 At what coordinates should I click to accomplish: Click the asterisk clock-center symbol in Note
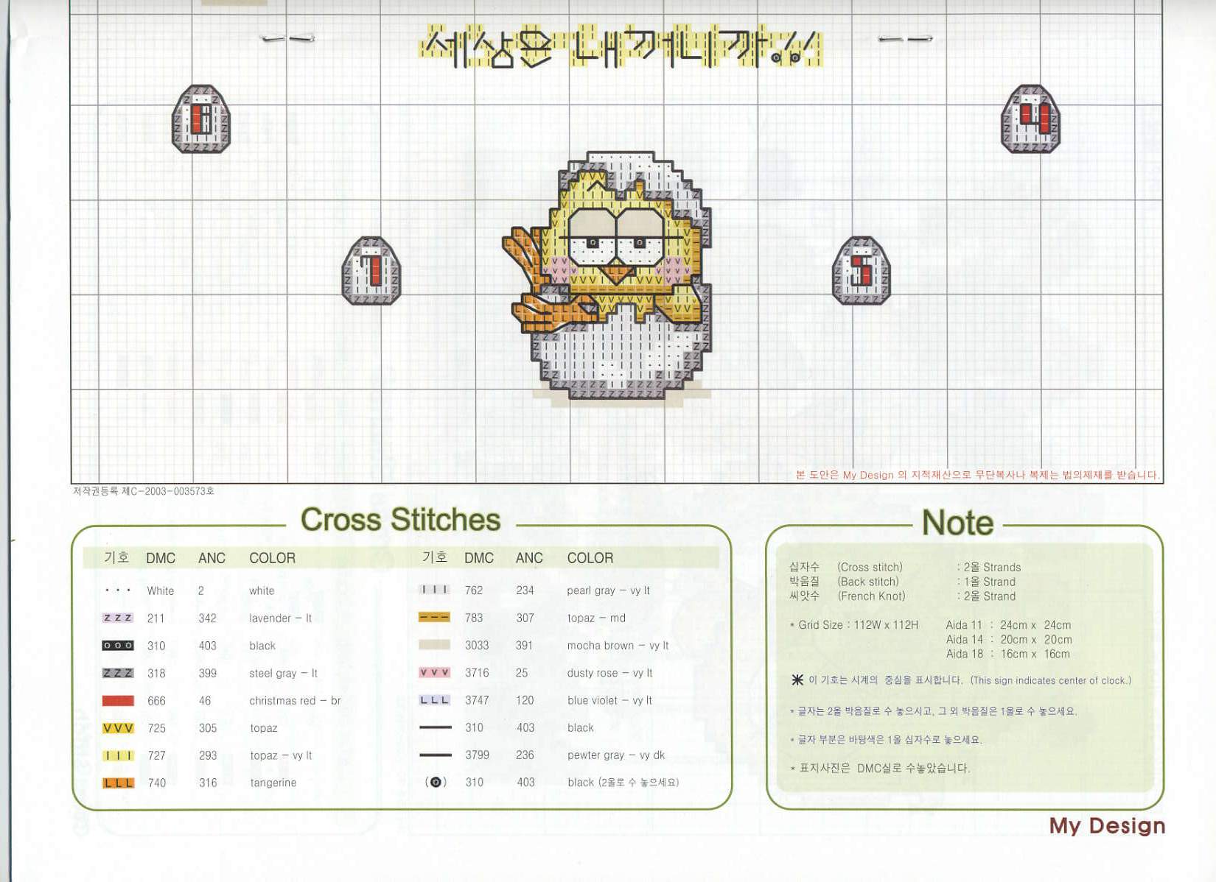coord(797,680)
